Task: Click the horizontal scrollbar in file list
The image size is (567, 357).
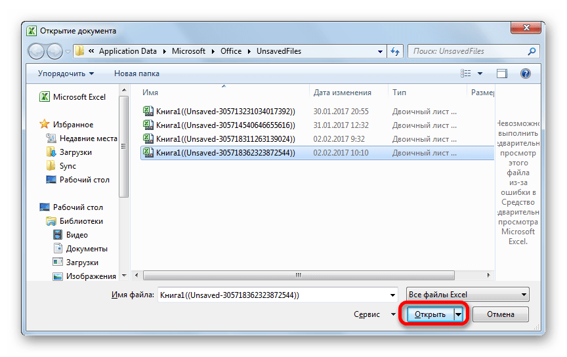Action: tap(299, 275)
